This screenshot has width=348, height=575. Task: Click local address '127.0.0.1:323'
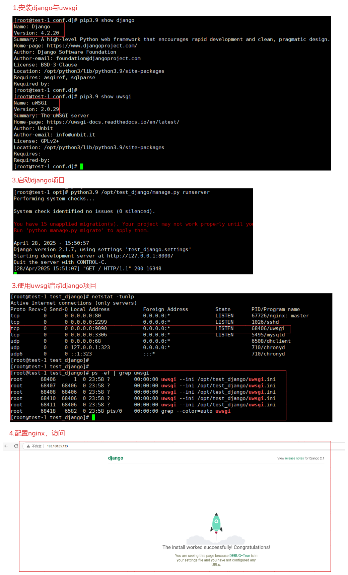pos(90,347)
